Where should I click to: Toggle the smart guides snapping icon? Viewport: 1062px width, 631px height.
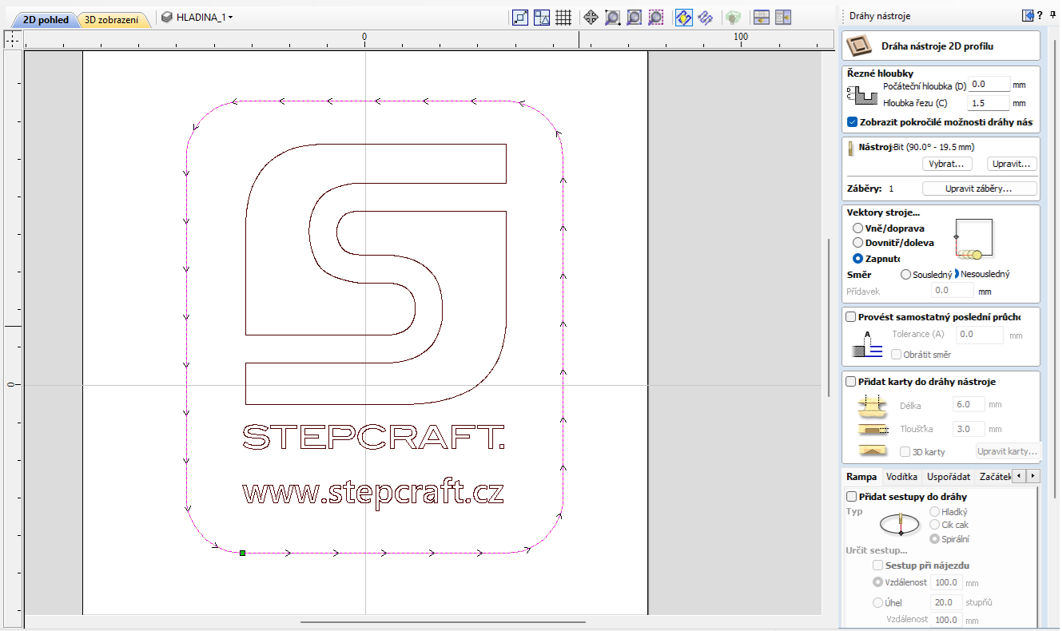[542, 17]
